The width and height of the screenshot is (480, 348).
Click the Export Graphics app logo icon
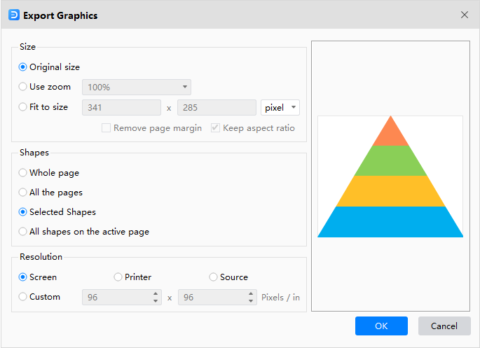(13, 15)
